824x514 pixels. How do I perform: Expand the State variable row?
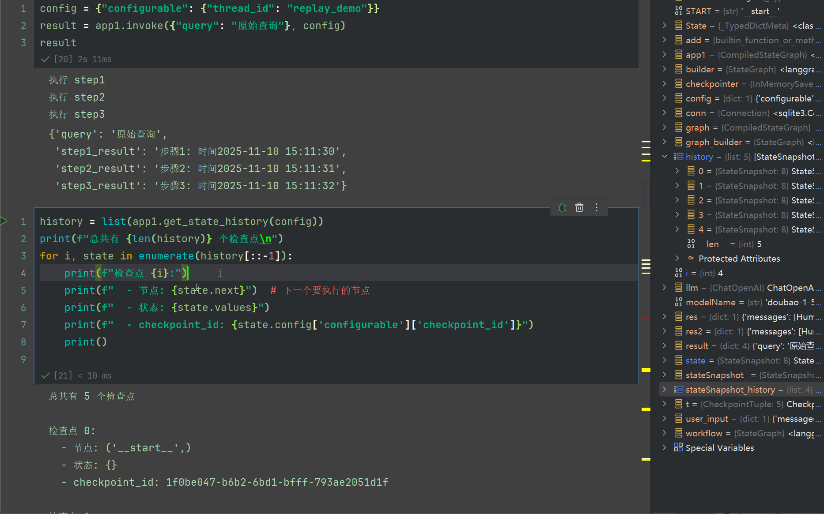click(x=665, y=26)
